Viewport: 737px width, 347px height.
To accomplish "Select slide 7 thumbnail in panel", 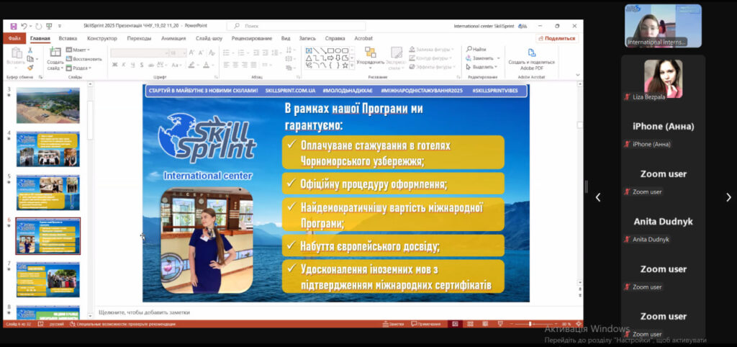I will click(48, 279).
